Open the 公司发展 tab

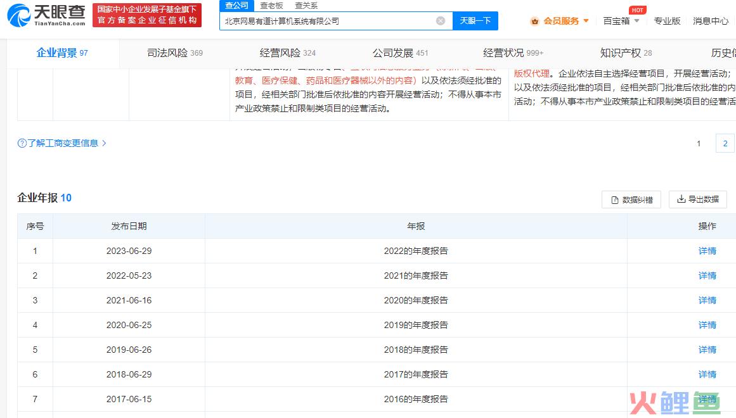401,53
